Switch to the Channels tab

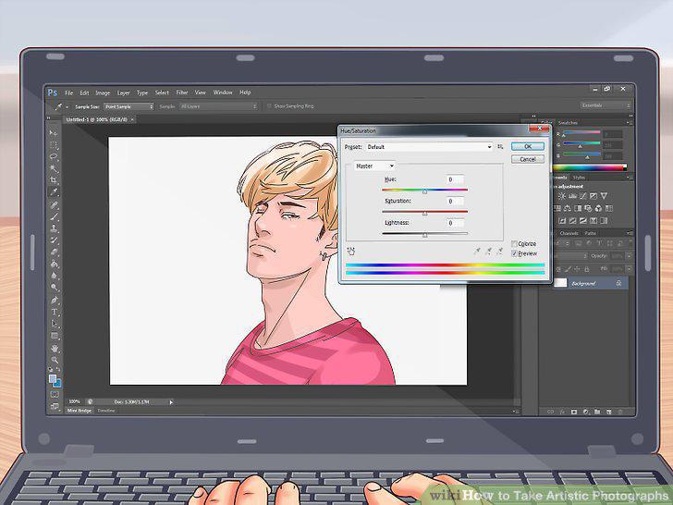pyautogui.click(x=569, y=233)
